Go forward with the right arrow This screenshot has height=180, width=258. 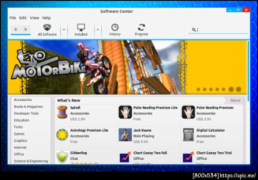(25, 30)
